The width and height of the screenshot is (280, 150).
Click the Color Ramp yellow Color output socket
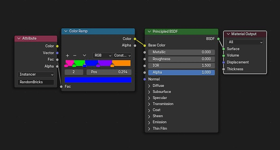point(135,39)
